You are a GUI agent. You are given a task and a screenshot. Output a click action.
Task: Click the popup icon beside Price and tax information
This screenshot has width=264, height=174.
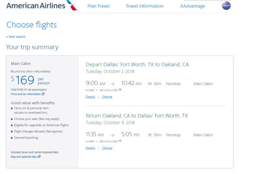(43, 94)
